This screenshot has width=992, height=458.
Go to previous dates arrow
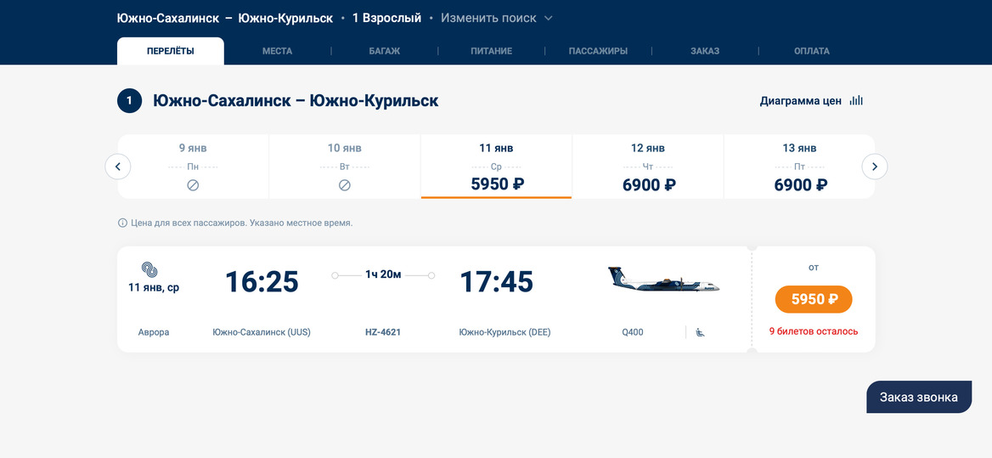coord(118,167)
